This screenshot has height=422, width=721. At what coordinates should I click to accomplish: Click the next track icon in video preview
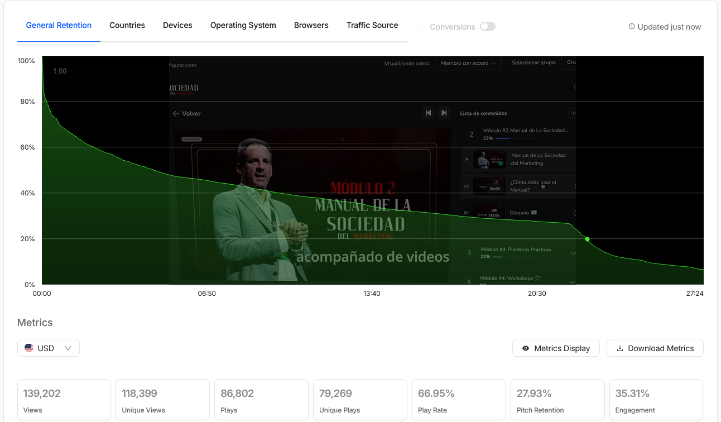[444, 113]
